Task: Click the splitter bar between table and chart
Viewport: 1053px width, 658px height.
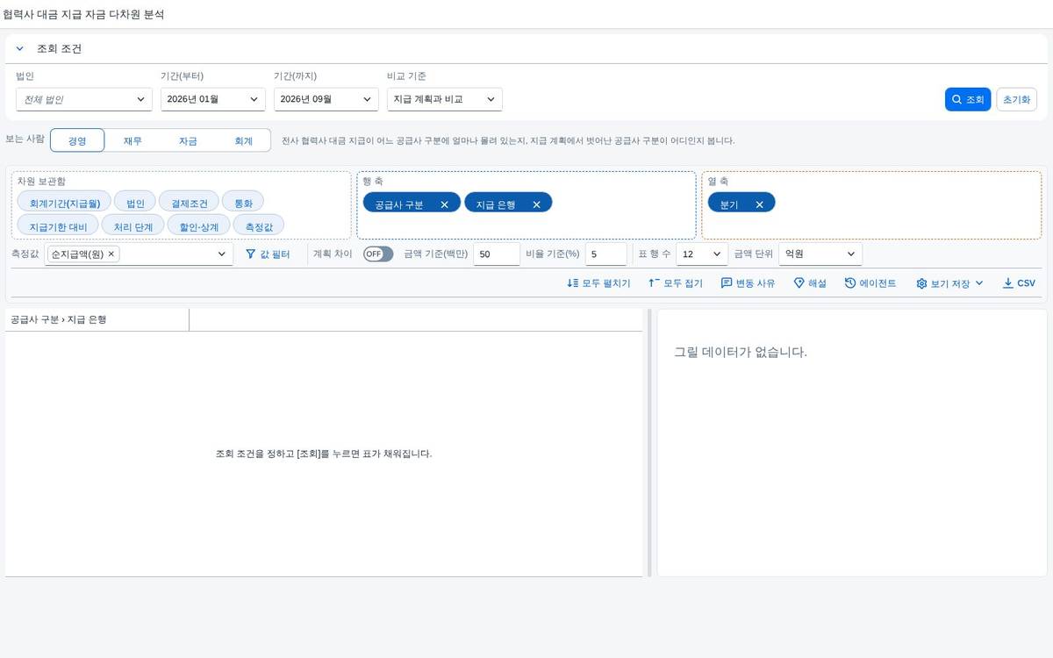Action: click(x=649, y=442)
